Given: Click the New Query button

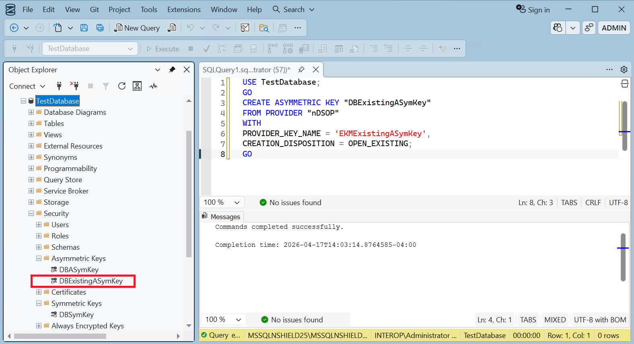Looking at the screenshot, I should click(x=137, y=28).
